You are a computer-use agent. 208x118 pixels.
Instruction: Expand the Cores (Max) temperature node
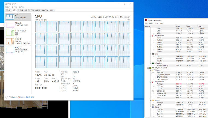(x=153, y=91)
